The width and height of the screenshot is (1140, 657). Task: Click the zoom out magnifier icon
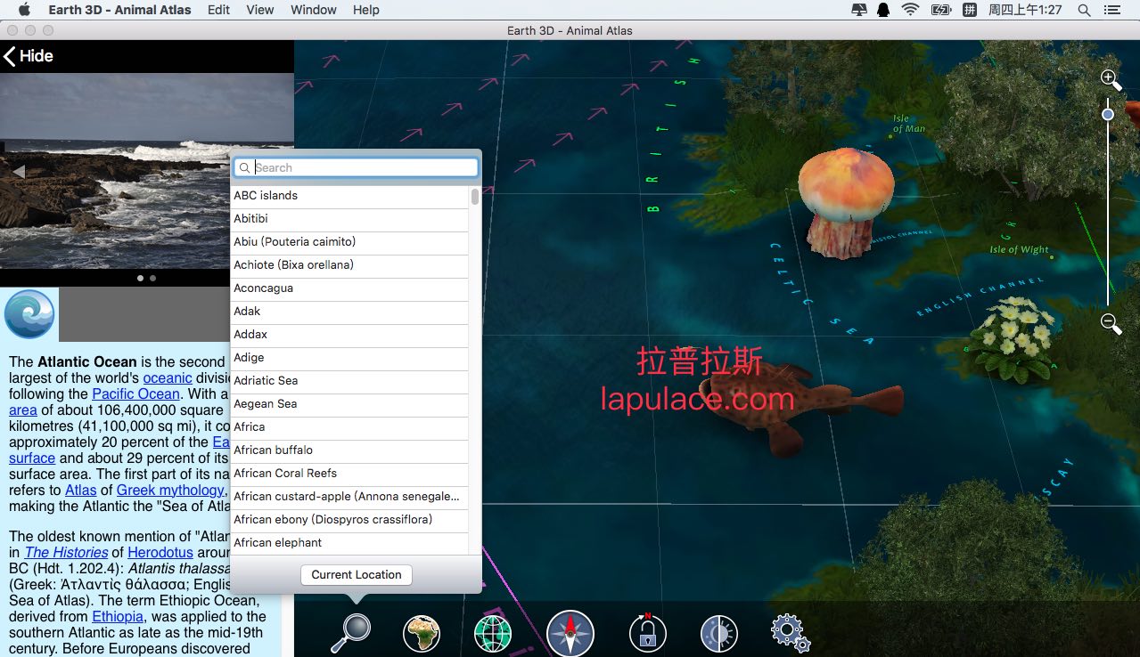point(1111,324)
